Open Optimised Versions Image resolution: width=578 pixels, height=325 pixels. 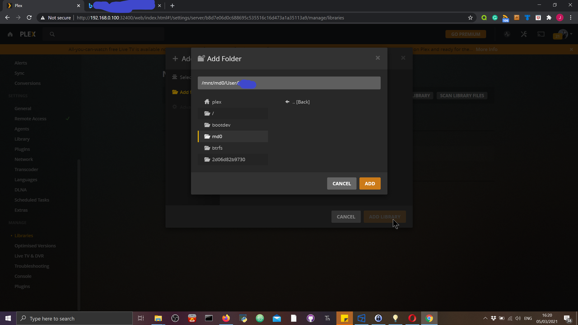35,246
